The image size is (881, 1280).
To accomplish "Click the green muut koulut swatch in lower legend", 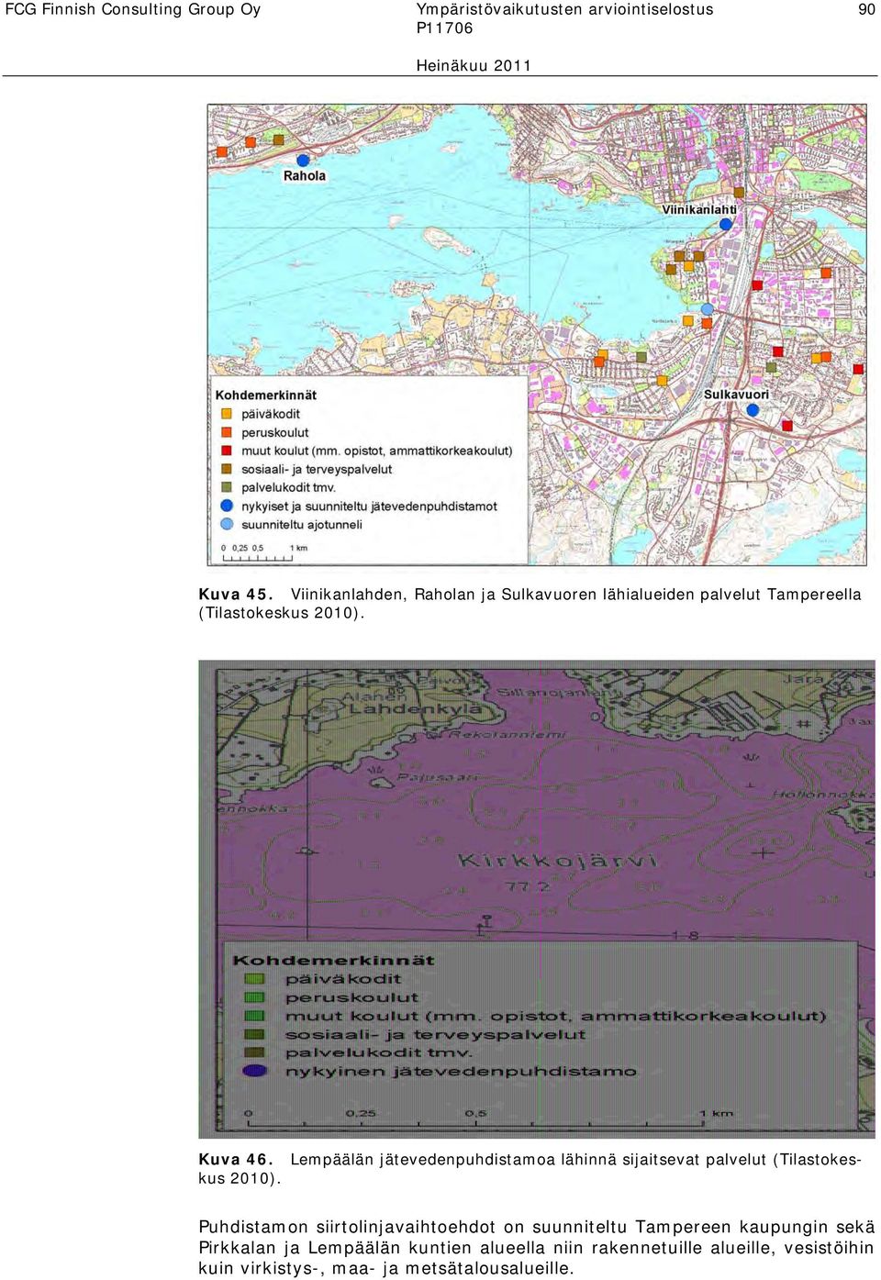I will 254,1016.
